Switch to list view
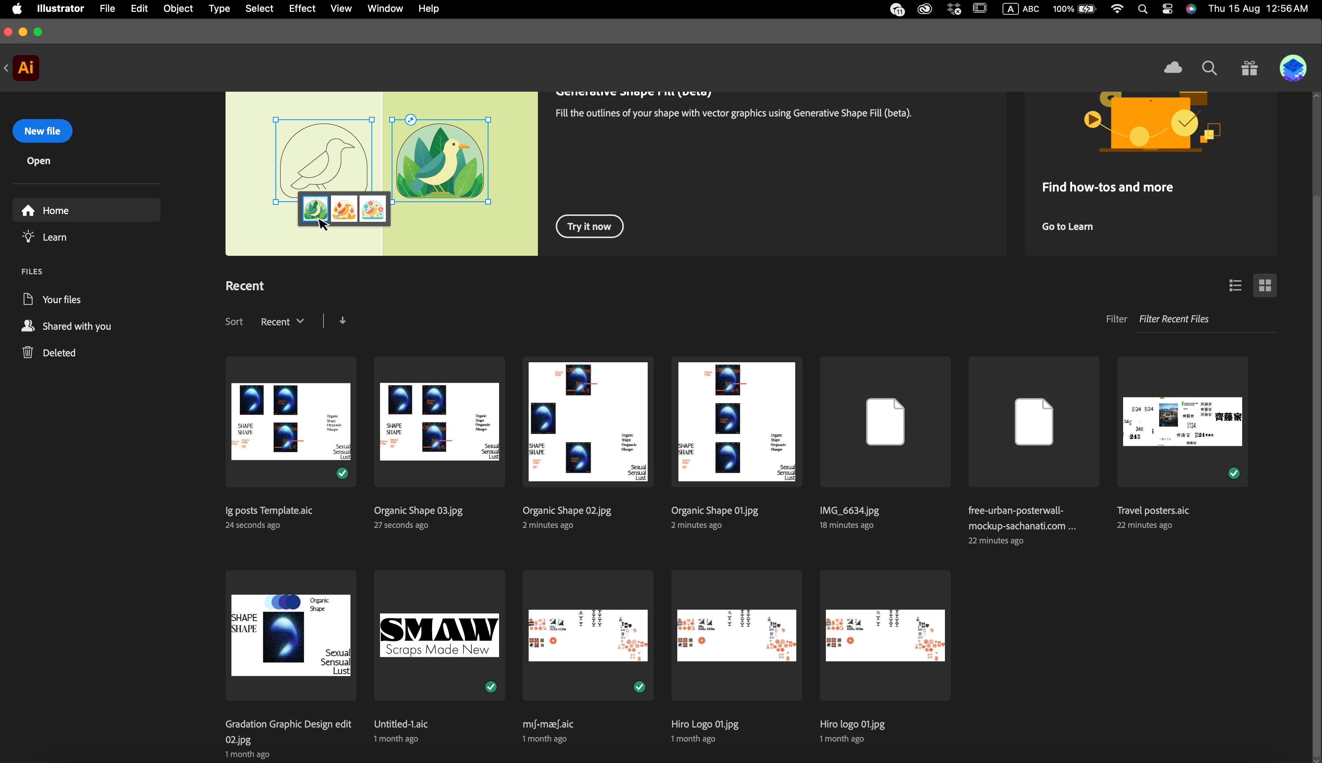Screen dimensions: 1322x763 click(1235, 286)
